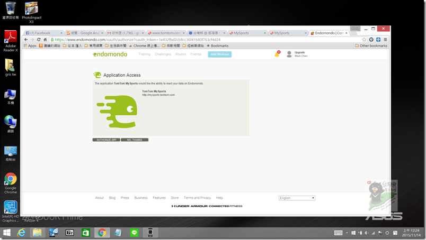Click the taskbar clock showing 12:24

point(411,233)
